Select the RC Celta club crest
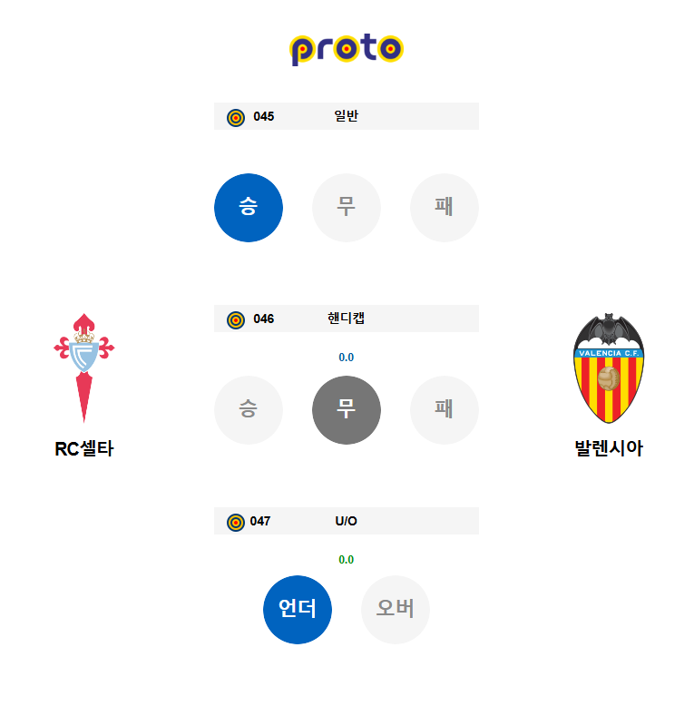The height and width of the screenshot is (706, 694). tap(83, 368)
